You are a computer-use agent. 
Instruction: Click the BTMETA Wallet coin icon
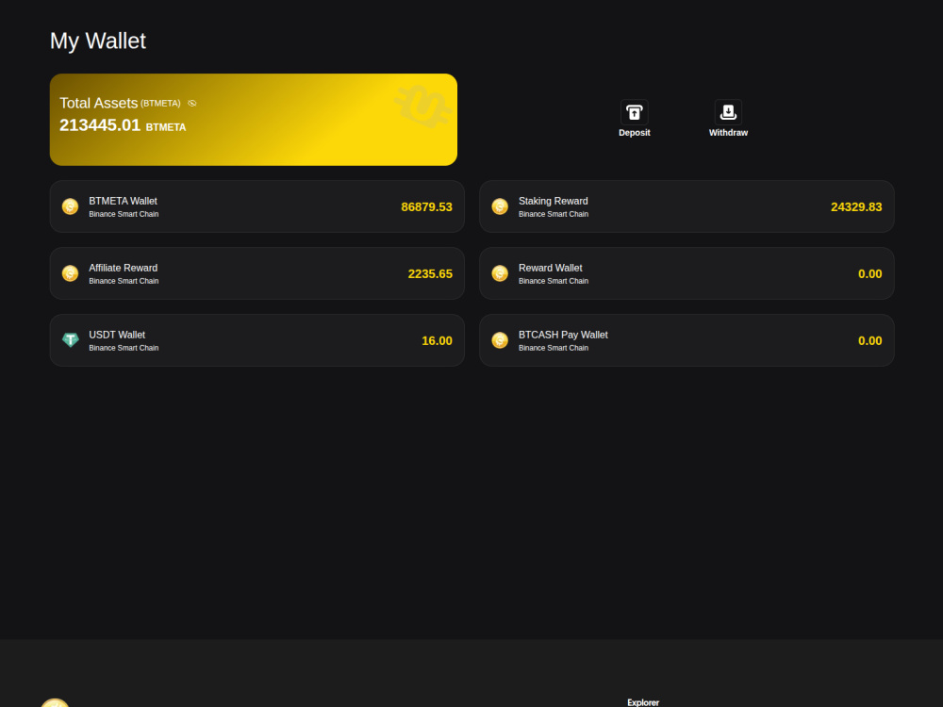tap(71, 206)
